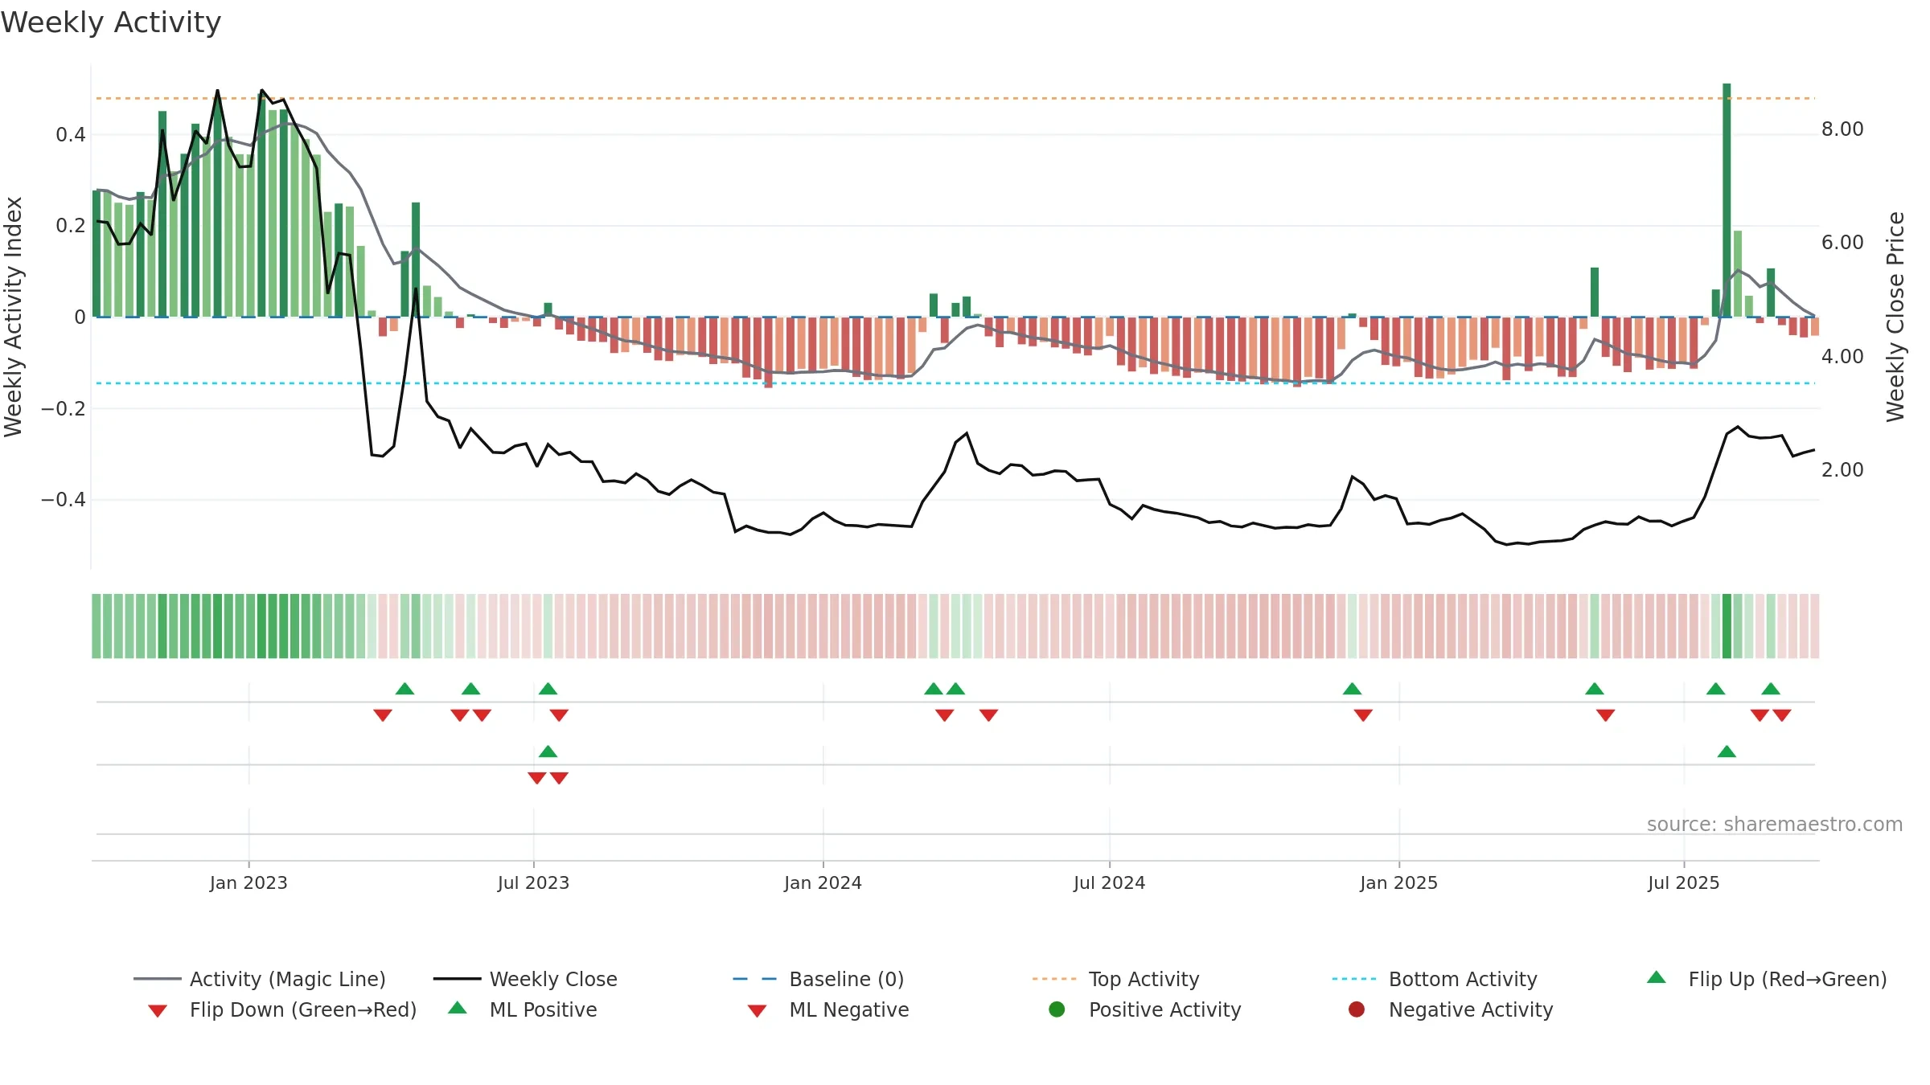Toggle the ML Negative legend entry
The image size is (1930, 1085).
coord(828,1009)
